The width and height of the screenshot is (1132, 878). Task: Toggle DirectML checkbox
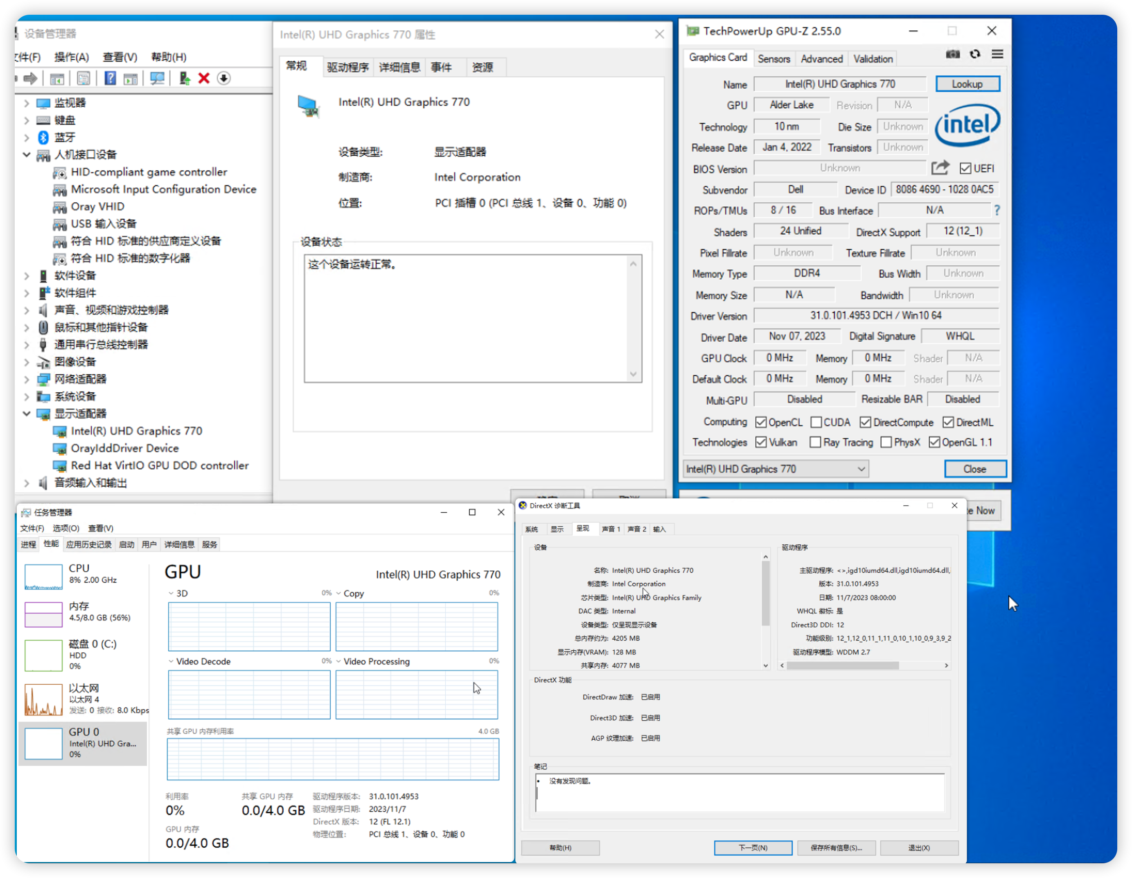948,422
